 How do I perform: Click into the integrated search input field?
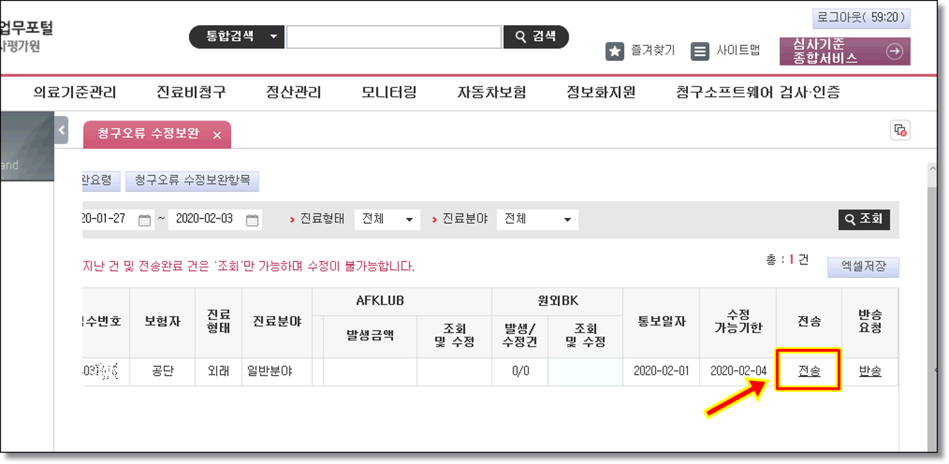coord(394,37)
